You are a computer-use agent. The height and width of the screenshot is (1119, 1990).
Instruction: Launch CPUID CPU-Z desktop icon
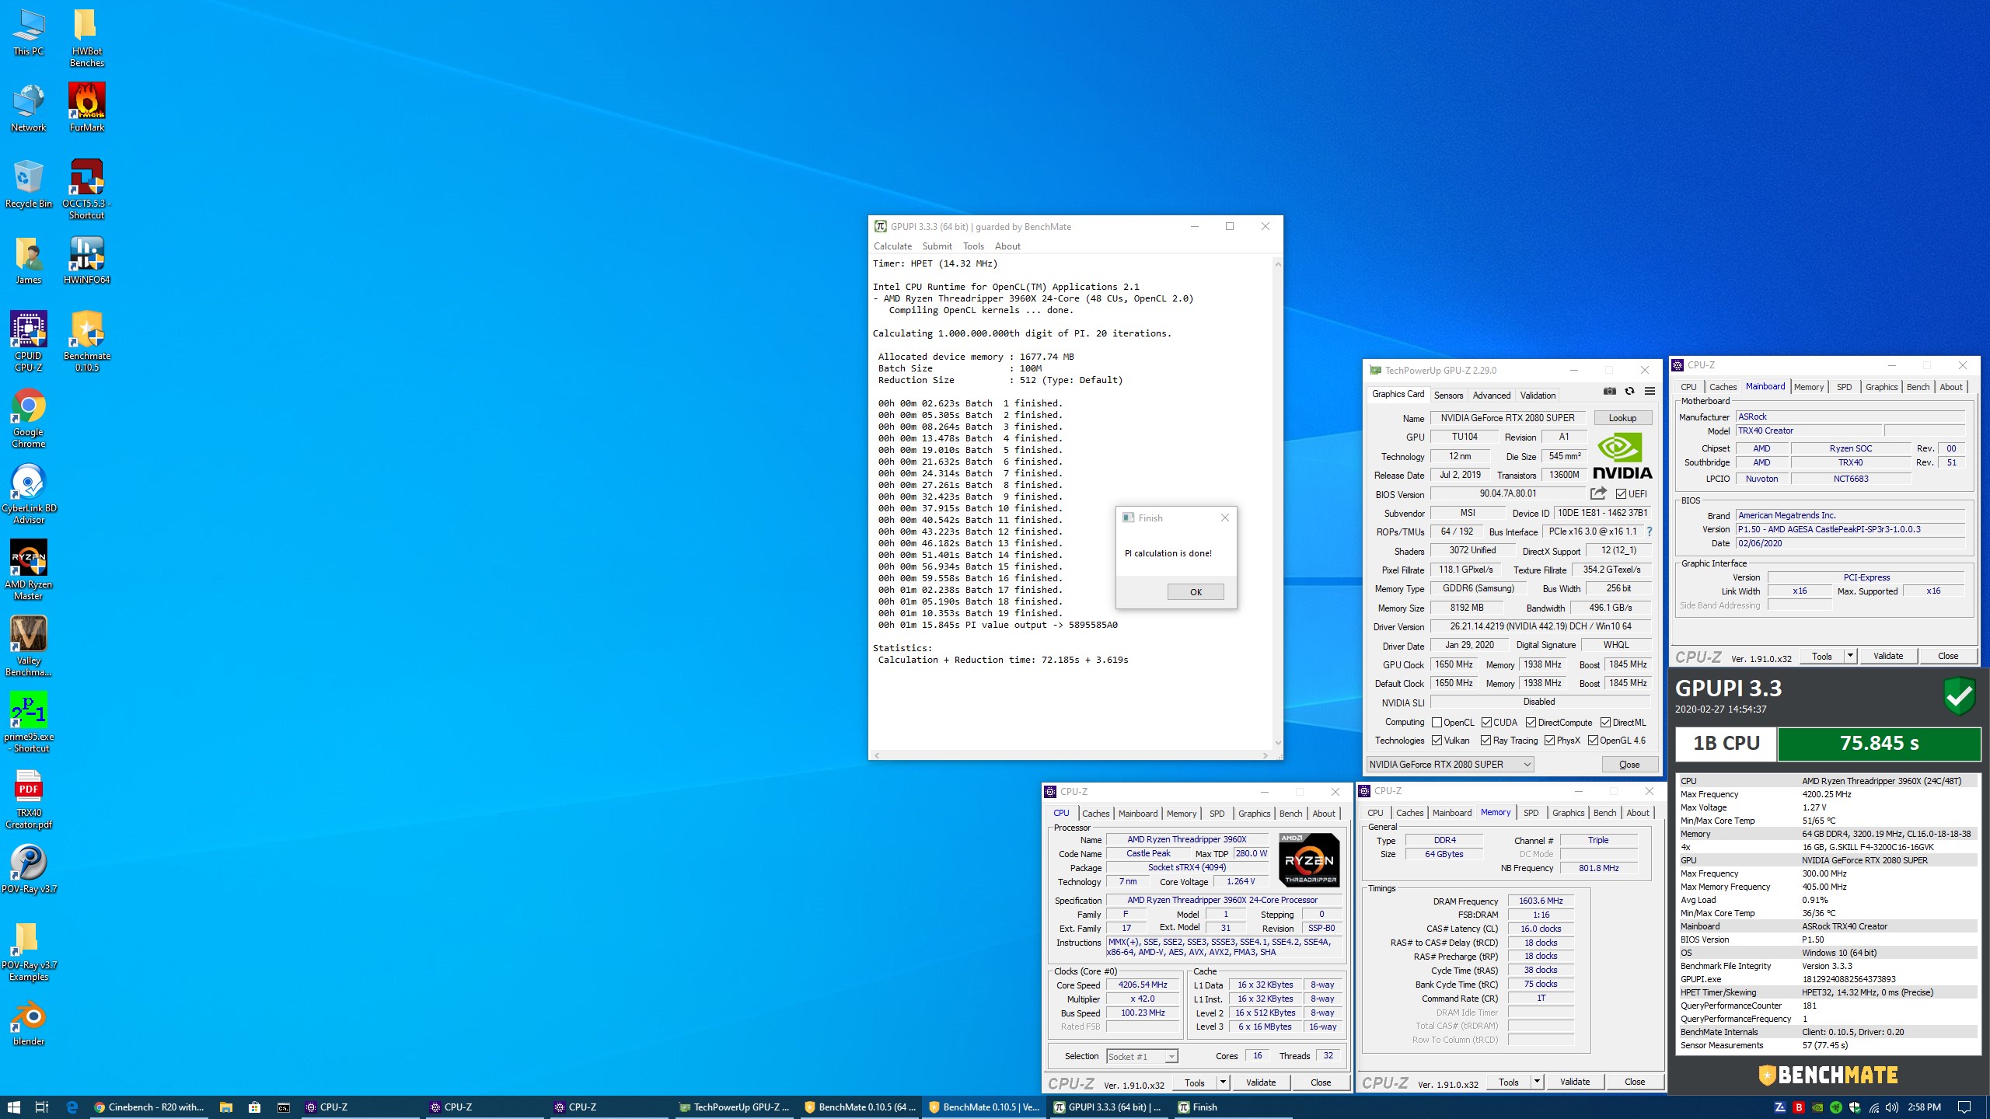point(29,340)
